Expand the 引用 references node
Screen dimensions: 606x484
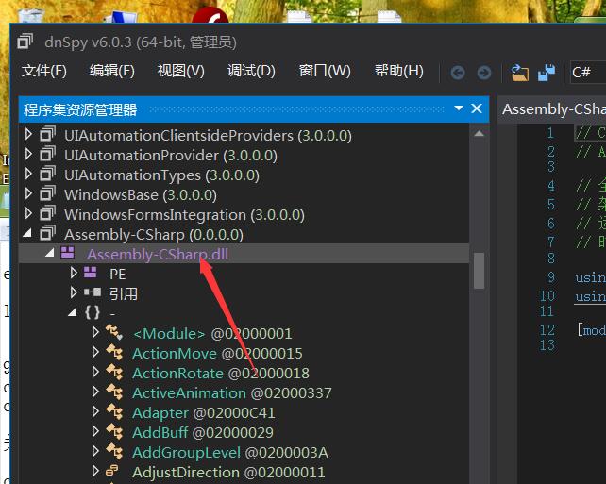point(74,292)
